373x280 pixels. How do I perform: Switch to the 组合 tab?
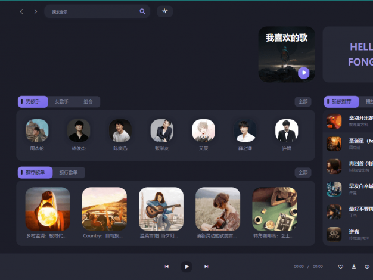tap(88, 102)
